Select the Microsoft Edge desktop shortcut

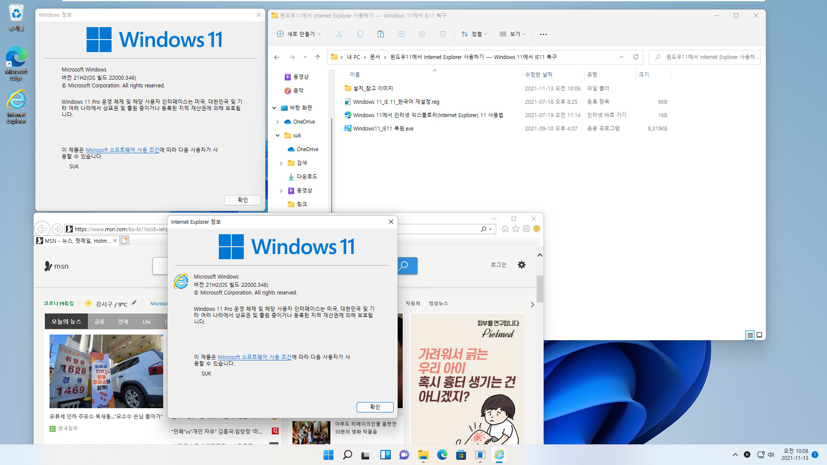point(16,63)
